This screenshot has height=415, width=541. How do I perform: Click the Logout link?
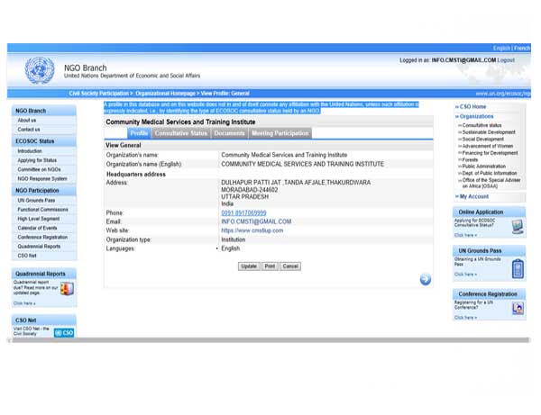[506, 60]
